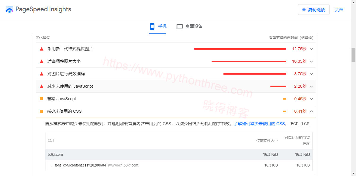
Task: Click the laptop icon for 桌面设备
Action: point(179,26)
